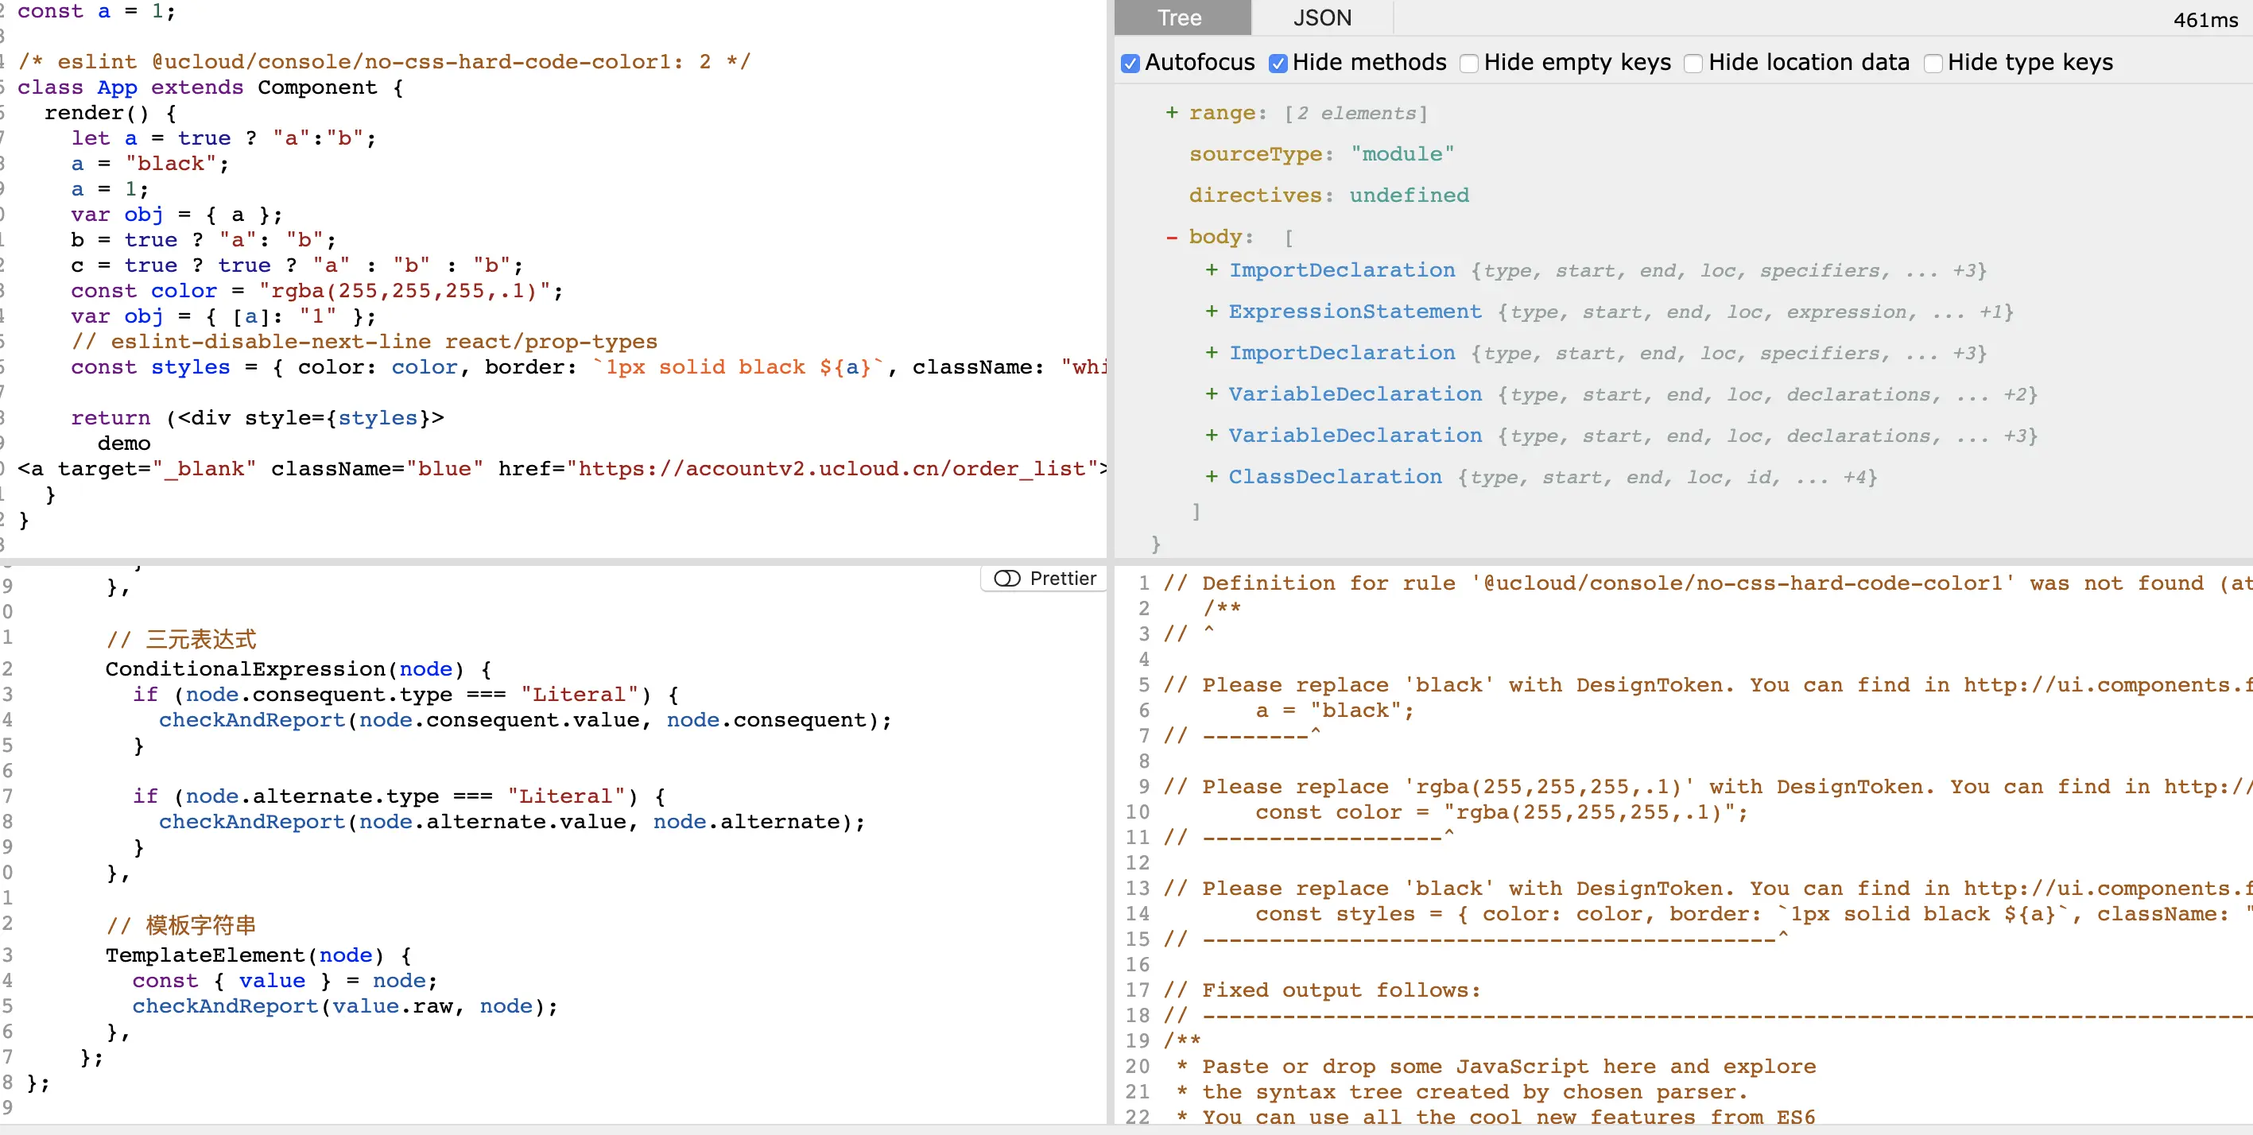Switch to the JSON tab
The height and width of the screenshot is (1135, 2253).
(x=1321, y=17)
